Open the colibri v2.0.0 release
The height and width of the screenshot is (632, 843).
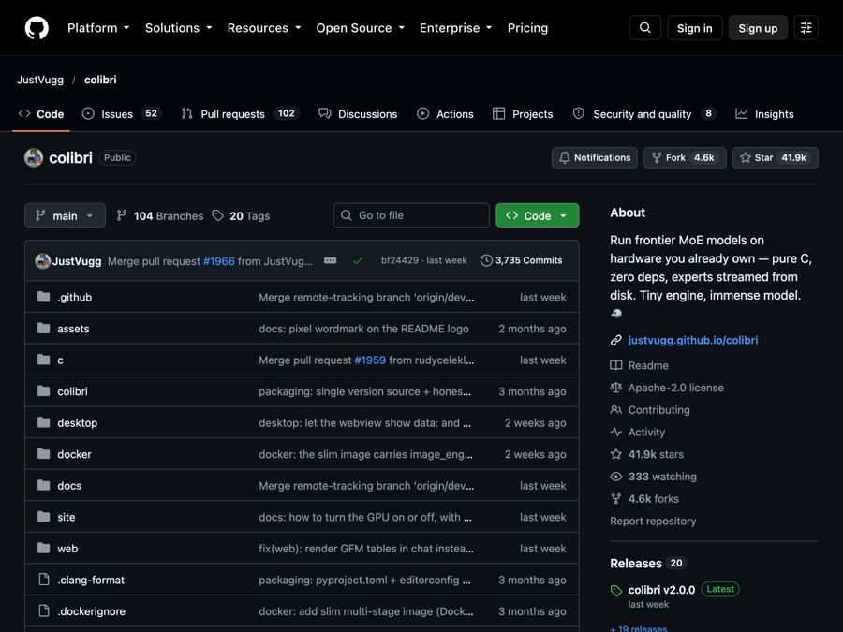tap(661, 590)
